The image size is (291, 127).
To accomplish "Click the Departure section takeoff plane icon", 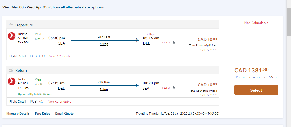I will (11, 25).
